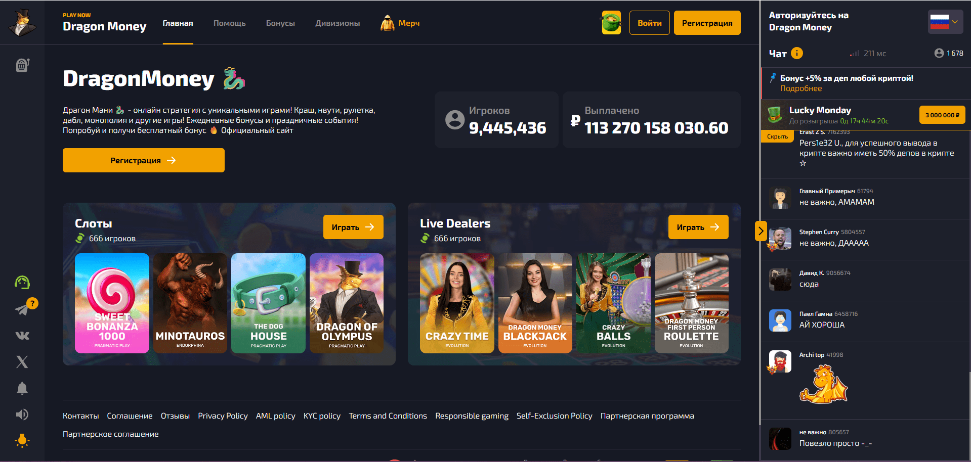Click the Lucky Monday leprechaun hat icon
The width and height of the screenshot is (971, 462).
pos(775,115)
